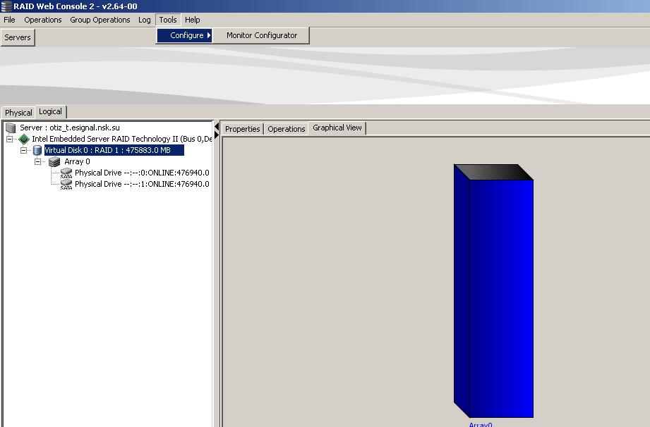The image size is (650, 427).
Task: Open the Properties tab
Action: (x=242, y=129)
